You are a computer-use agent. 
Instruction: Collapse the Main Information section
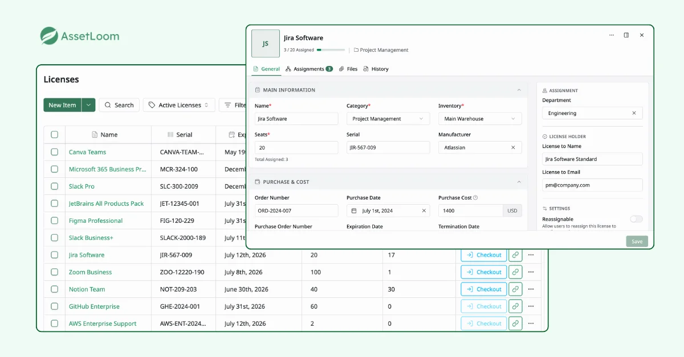[x=519, y=90]
